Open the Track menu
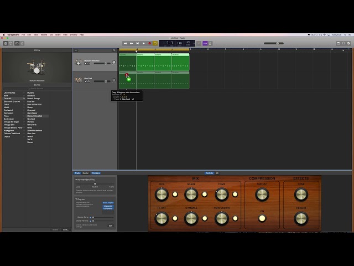The height and width of the screenshot is (266, 354). click(x=36, y=35)
